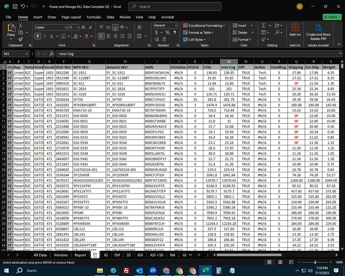The image size is (345, 276).
Task: Set Top Align vertical alignment
Action: [101, 27]
